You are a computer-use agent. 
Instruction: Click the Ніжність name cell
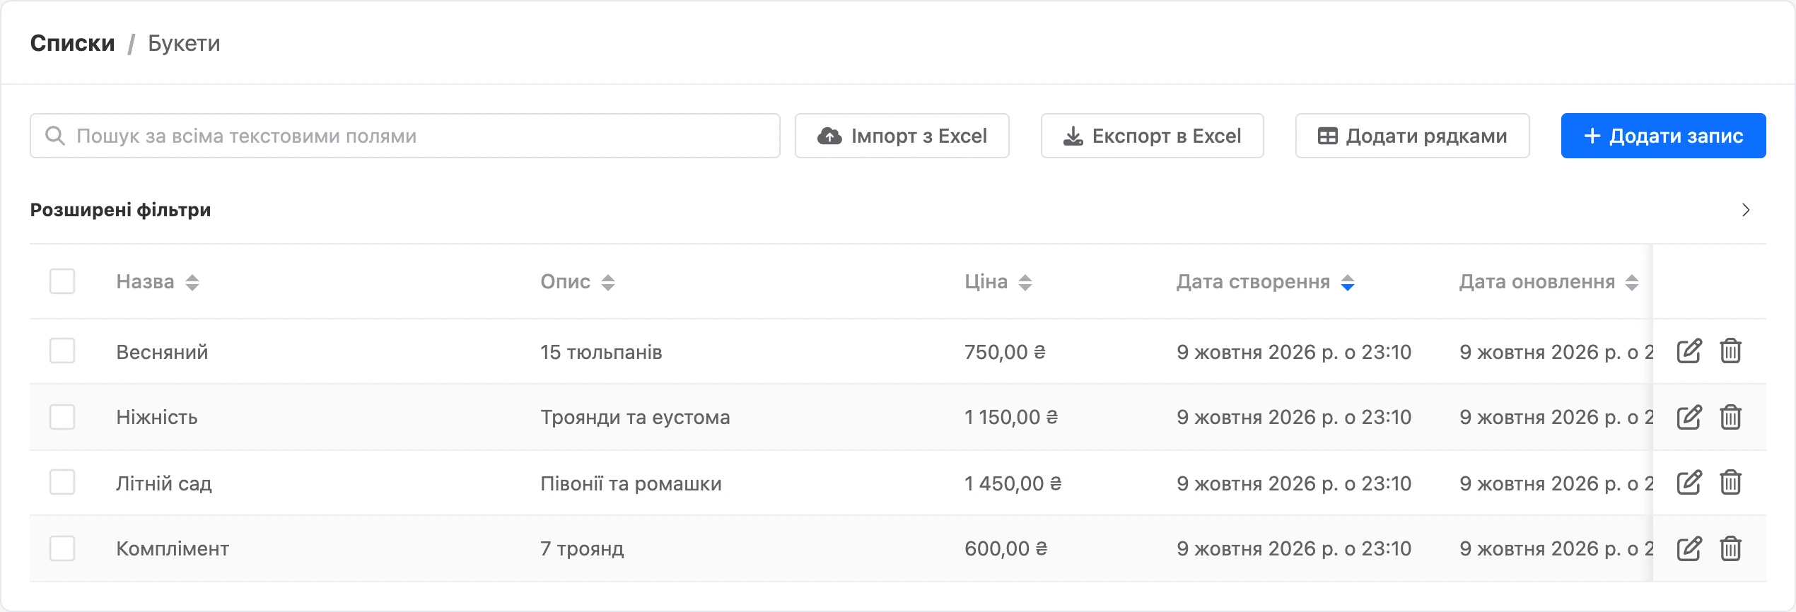click(157, 417)
